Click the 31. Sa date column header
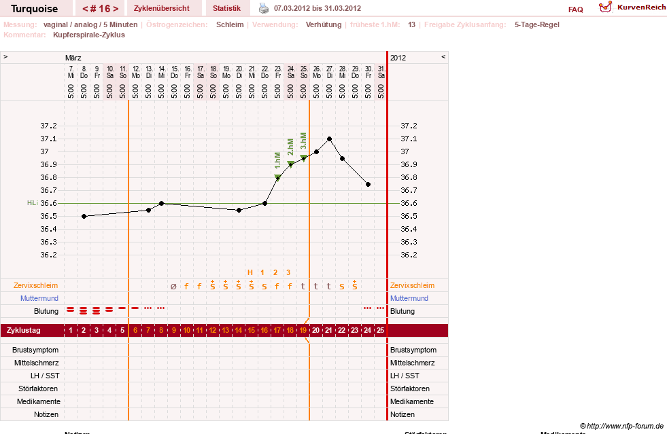Viewport: 667px width, 434px height. (x=381, y=72)
